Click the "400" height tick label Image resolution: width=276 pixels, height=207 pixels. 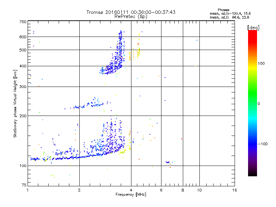[x=23, y=66]
